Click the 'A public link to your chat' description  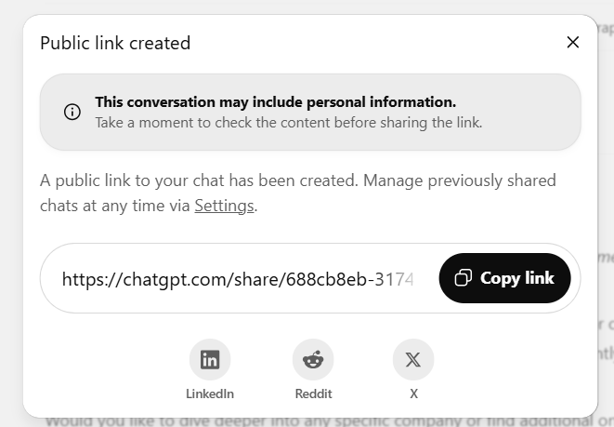197,180
